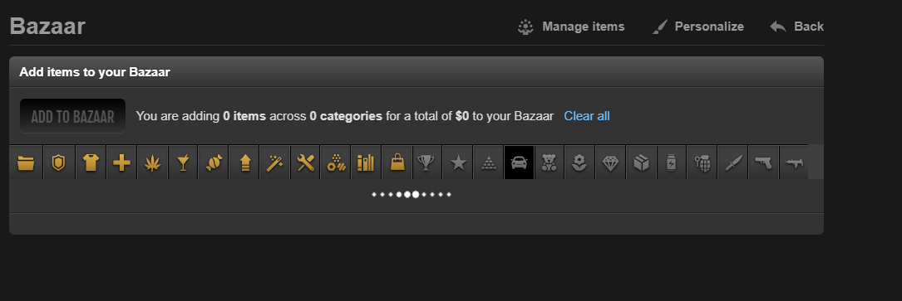902x301 pixels.
Task: Select the grenade temporary items category
Action: 702,163
